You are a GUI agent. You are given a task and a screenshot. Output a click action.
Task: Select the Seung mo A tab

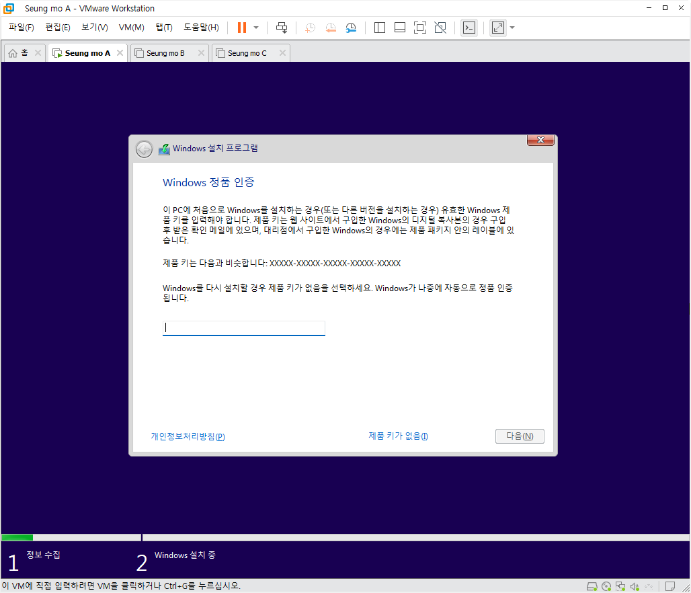[87, 53]
